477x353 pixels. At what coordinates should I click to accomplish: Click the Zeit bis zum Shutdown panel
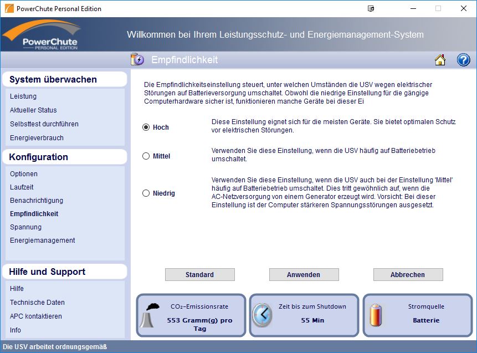click(303, 315)
